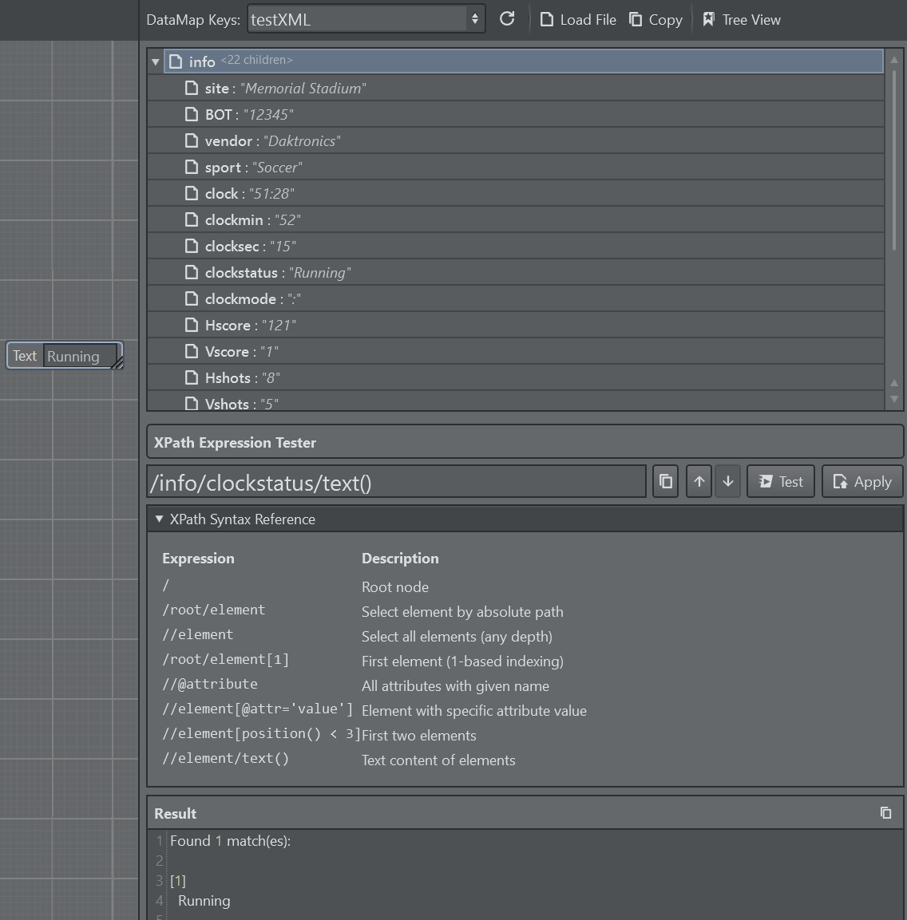
Task: Click the Copy toolbar button
Action: (x=655, y=20)
